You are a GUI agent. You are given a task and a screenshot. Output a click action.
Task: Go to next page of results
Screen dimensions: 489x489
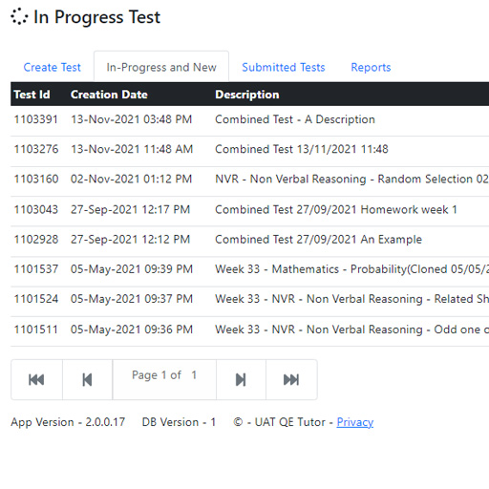[x=241, y=379]
